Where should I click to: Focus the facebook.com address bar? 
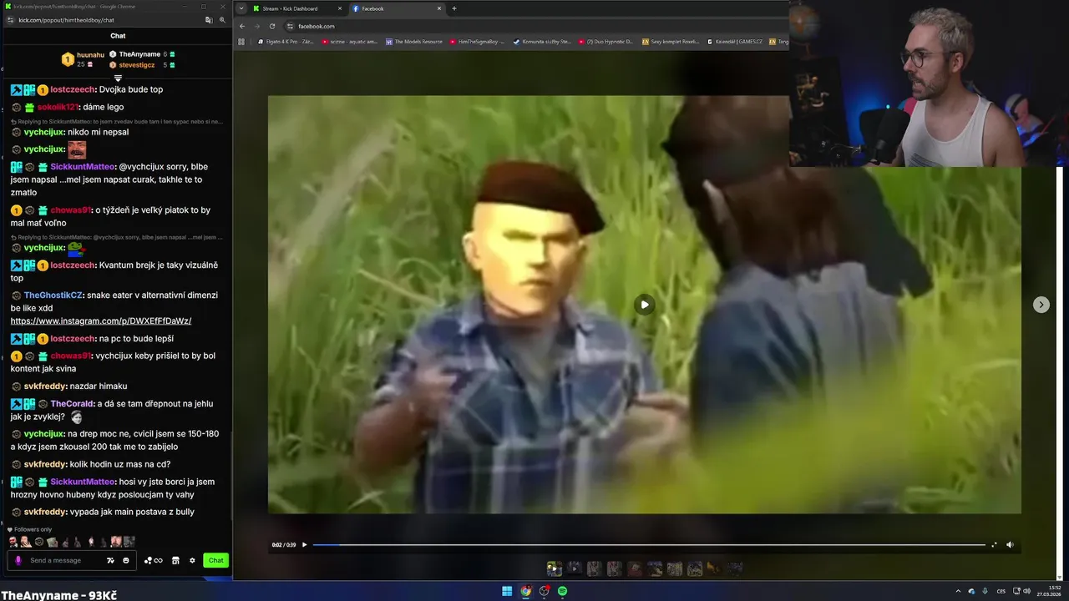click(534, 26)
